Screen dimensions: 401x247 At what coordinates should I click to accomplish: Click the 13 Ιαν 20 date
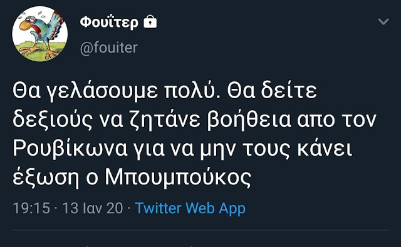(x=93, y=208)
